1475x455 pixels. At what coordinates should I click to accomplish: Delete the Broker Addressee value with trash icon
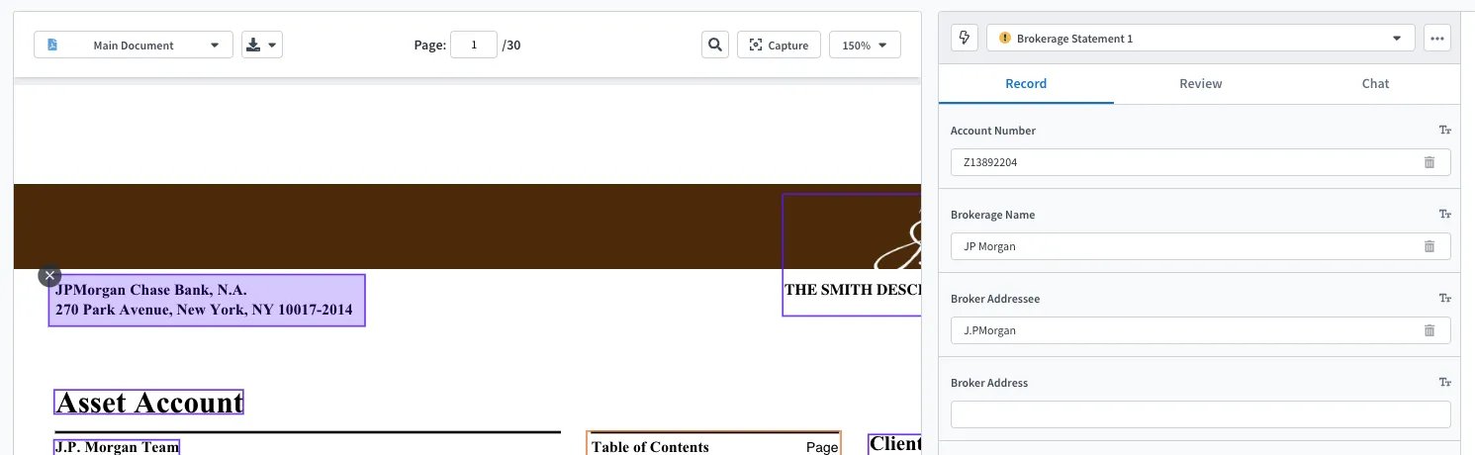[x=1429, y=330]
